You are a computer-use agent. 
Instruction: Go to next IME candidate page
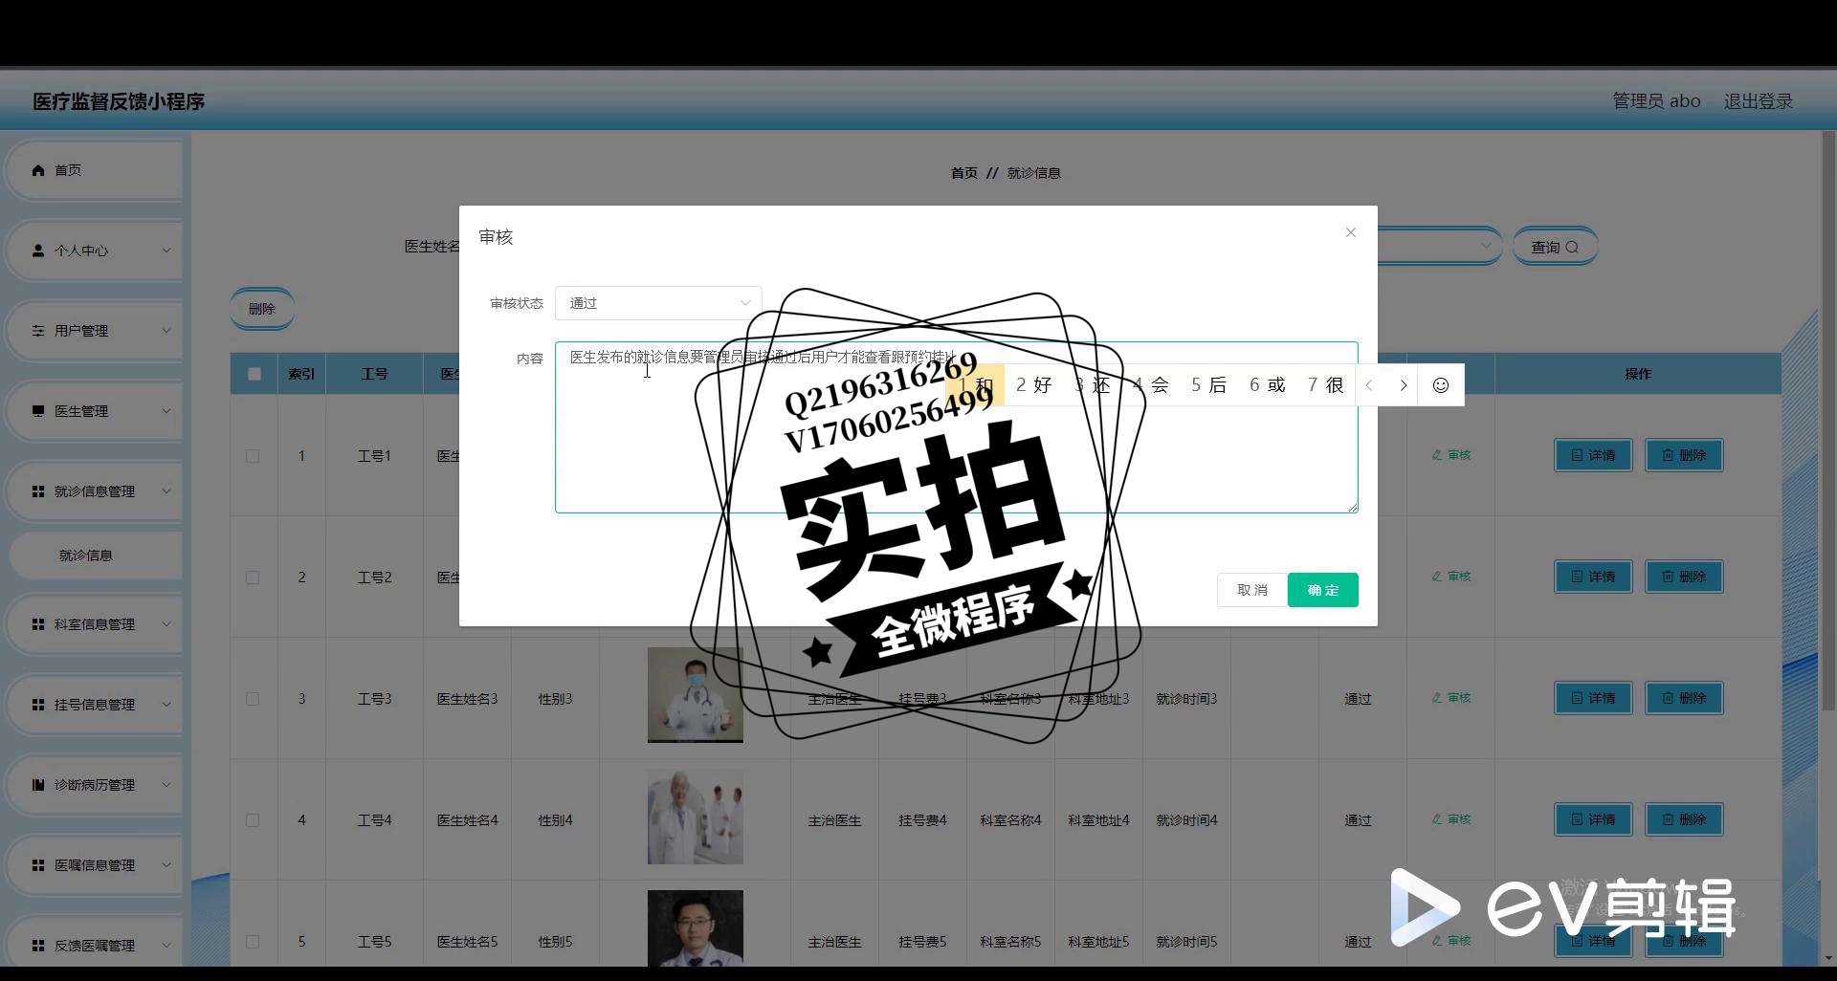(1404, 385)
